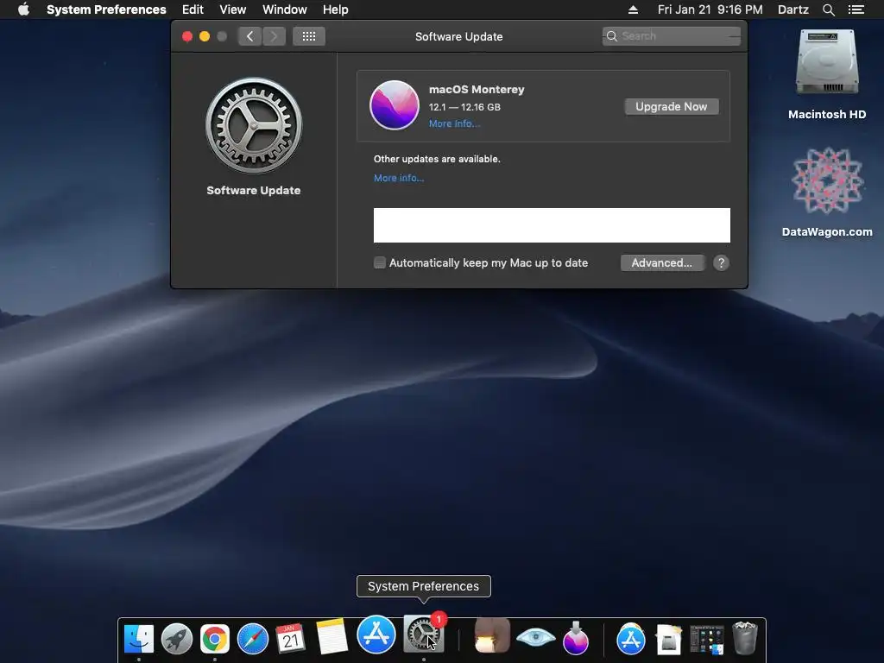Open More info link under macOS Monterey
The width and height of the screenshot is (884, 663).
pos(454,123)
